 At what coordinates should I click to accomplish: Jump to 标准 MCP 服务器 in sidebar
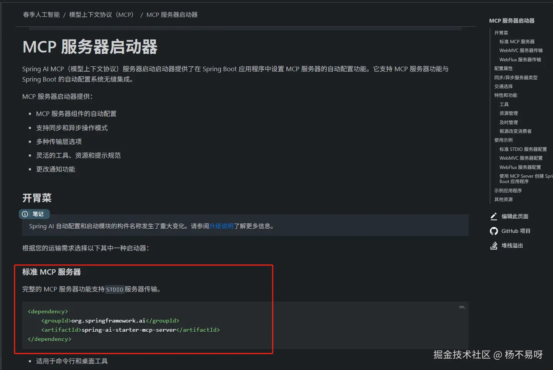[x=517, y=42]
